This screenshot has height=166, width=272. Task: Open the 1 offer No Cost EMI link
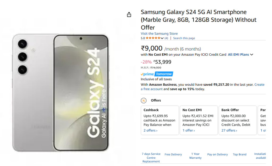coord(189,130)
